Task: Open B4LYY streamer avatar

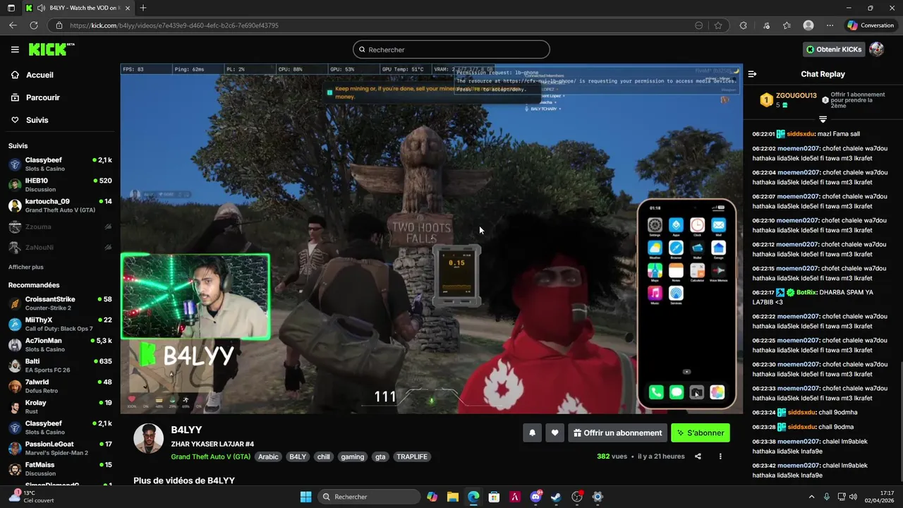Action: tap(148, 439)
